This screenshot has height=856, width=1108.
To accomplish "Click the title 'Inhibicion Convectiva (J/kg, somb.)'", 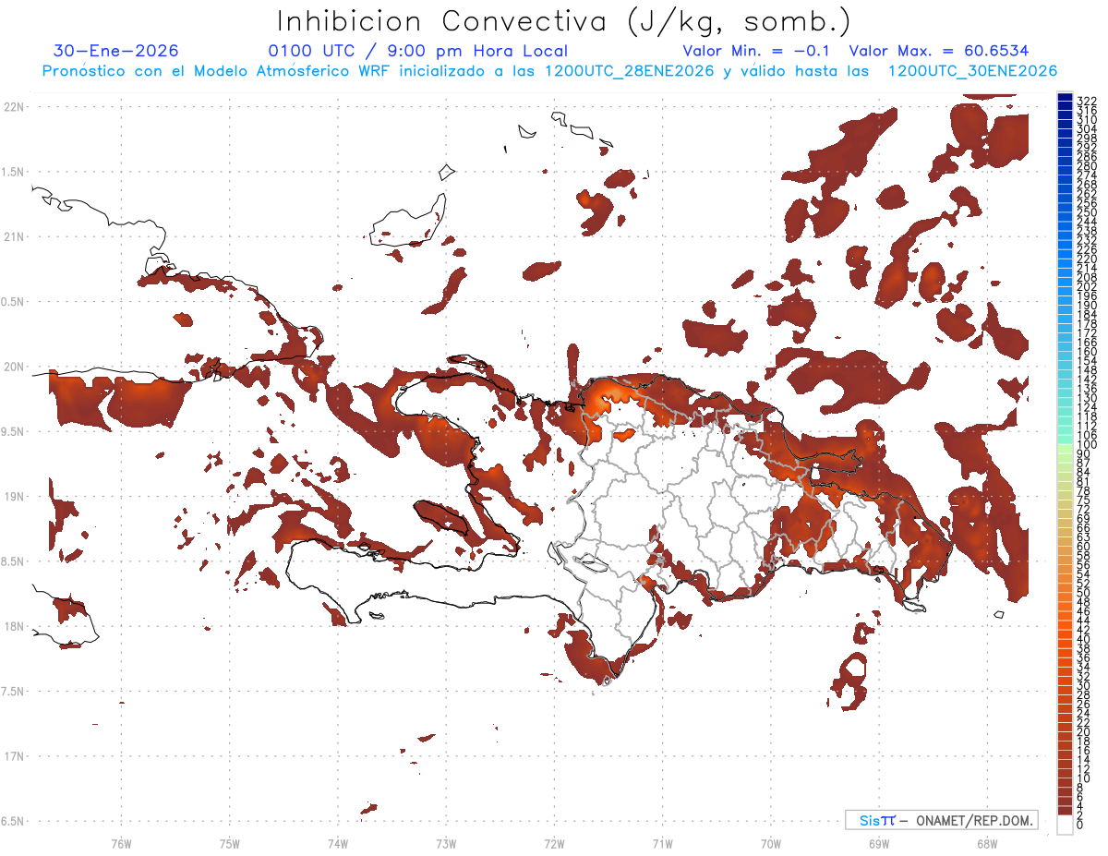I will (x=564, y=21).
